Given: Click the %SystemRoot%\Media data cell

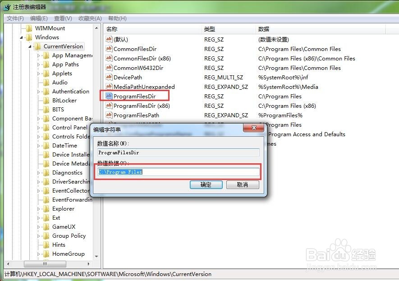Looking at the screenshot, I should [x=288, y=87].
